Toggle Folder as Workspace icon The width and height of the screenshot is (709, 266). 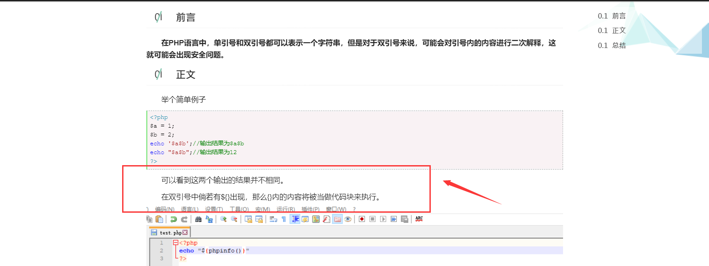[337, 219]
